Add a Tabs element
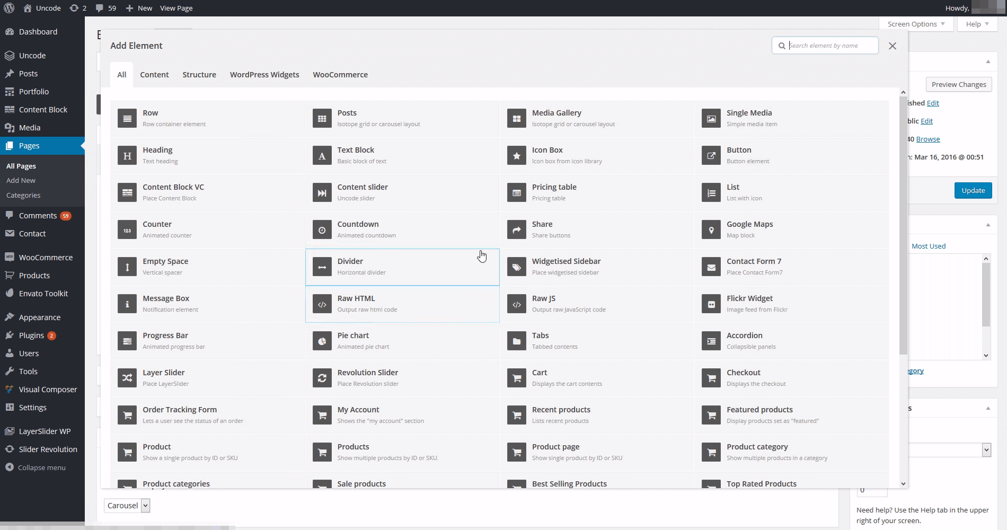 click(597, 341)
